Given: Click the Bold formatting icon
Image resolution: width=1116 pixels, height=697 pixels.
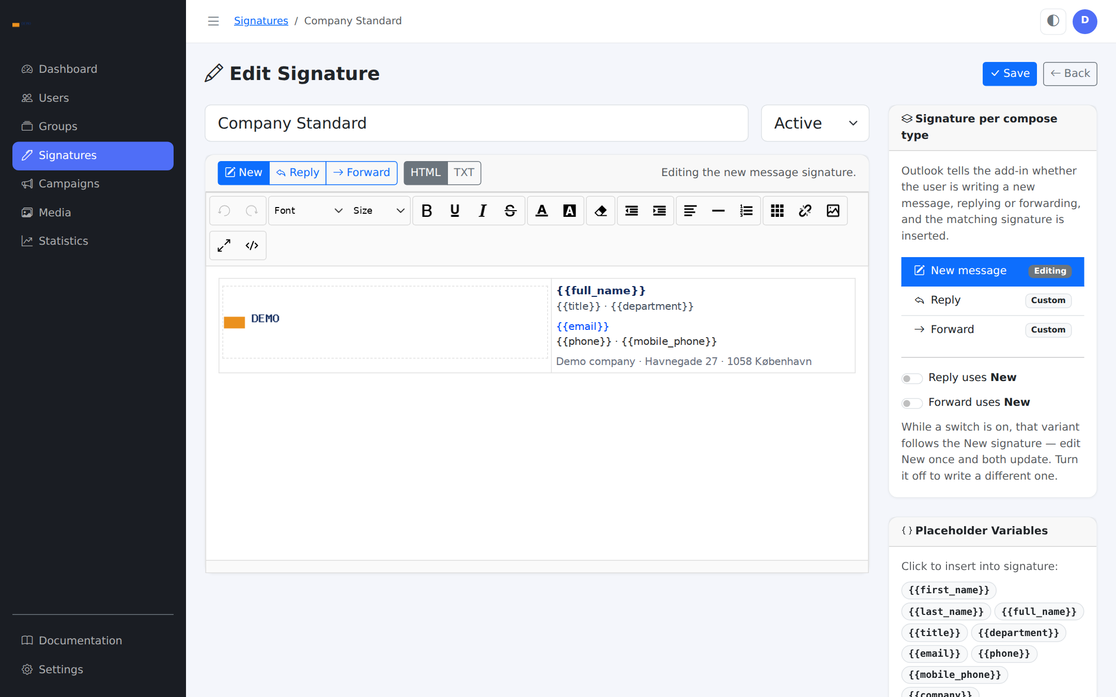Looking at the screenshot, I should pos(427,211).
